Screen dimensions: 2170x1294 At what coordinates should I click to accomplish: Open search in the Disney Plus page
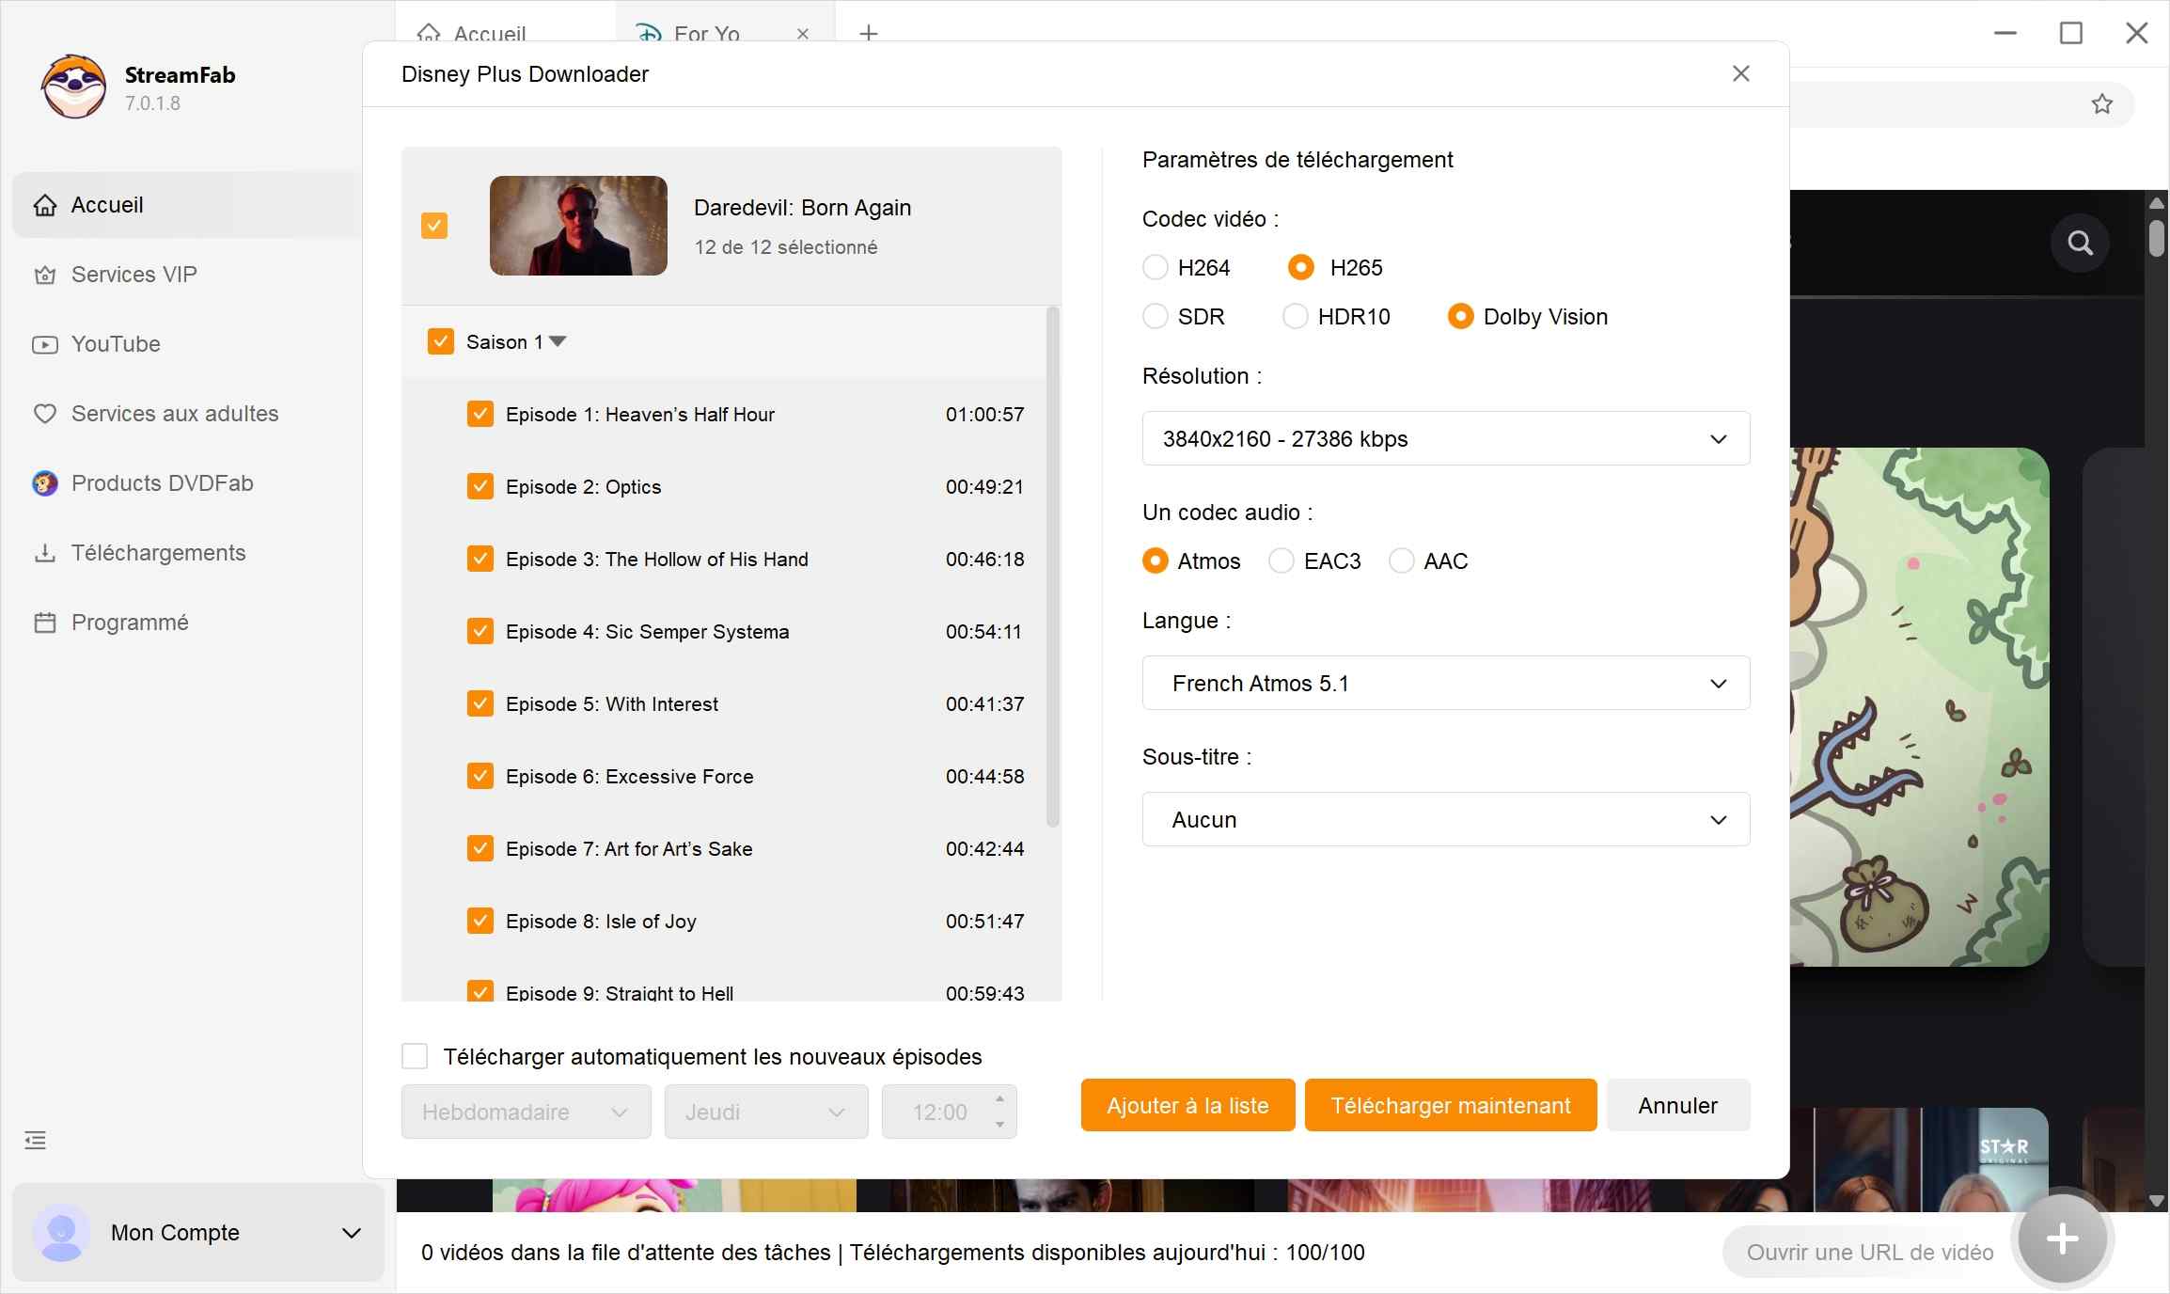tap(2079, 243)
